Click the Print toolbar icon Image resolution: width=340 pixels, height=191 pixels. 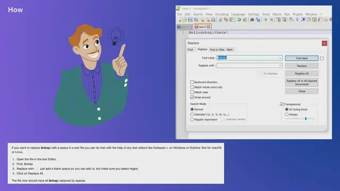pyautogui.click(x=213, y=20)
